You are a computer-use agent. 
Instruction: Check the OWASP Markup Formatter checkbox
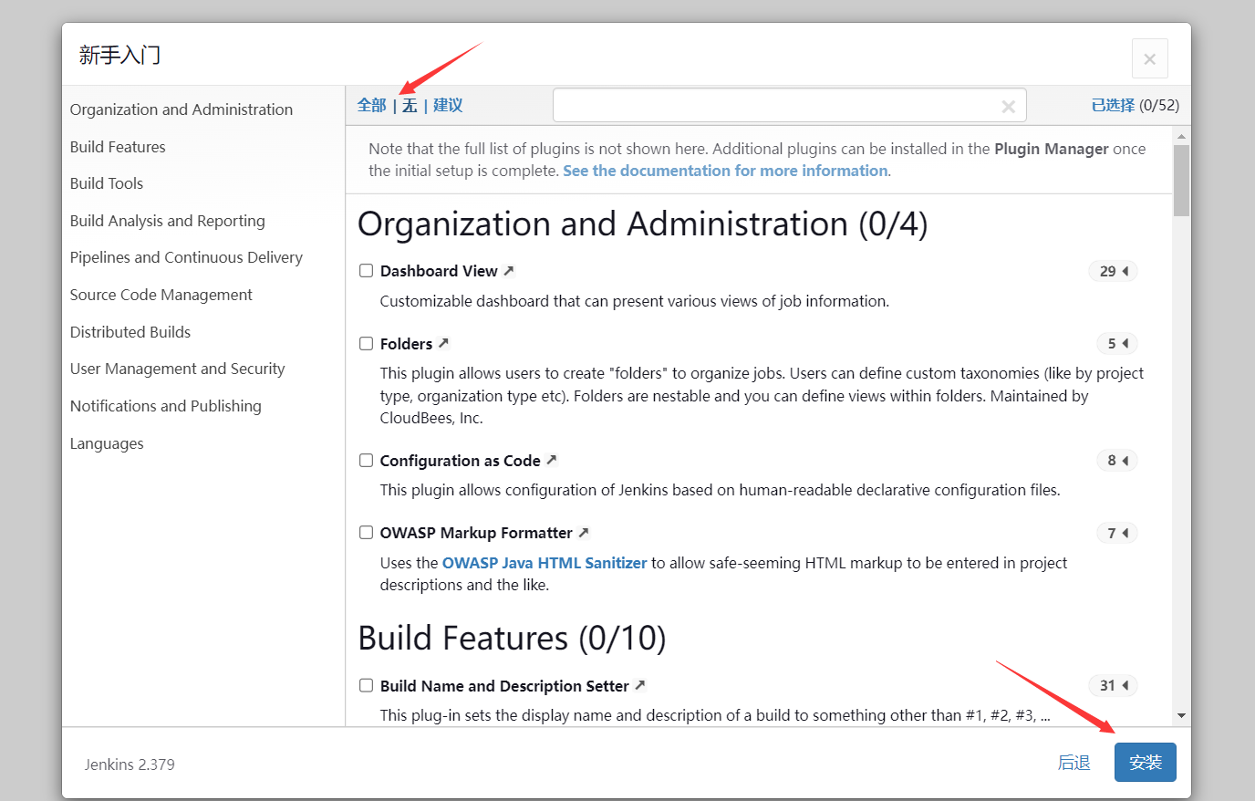(366, 533)
